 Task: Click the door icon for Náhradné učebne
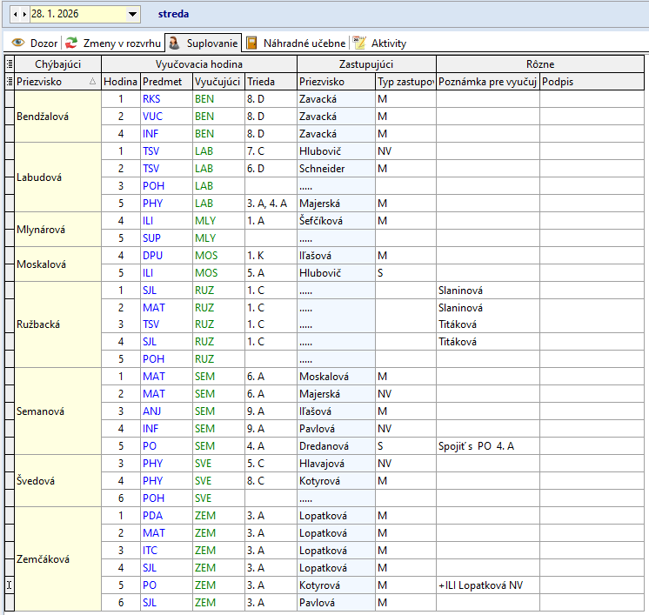click(251, 43)
